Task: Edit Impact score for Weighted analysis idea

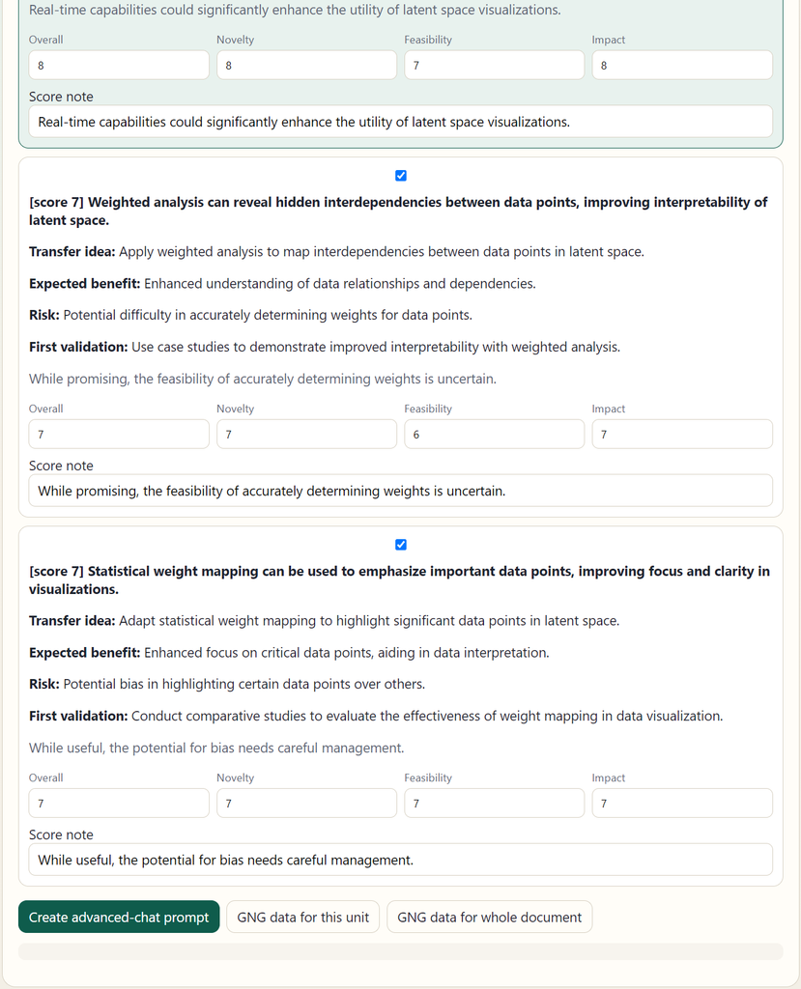Action: (682, 434)
